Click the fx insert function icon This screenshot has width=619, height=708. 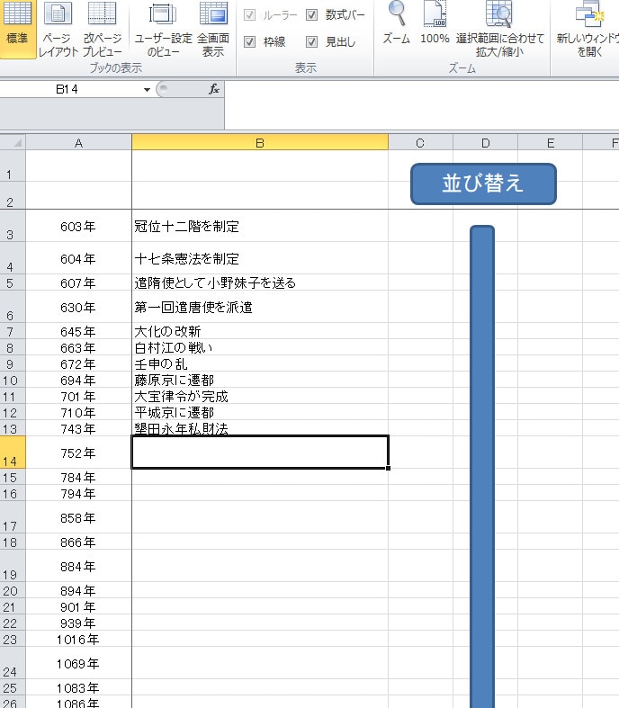coord(214,89)
